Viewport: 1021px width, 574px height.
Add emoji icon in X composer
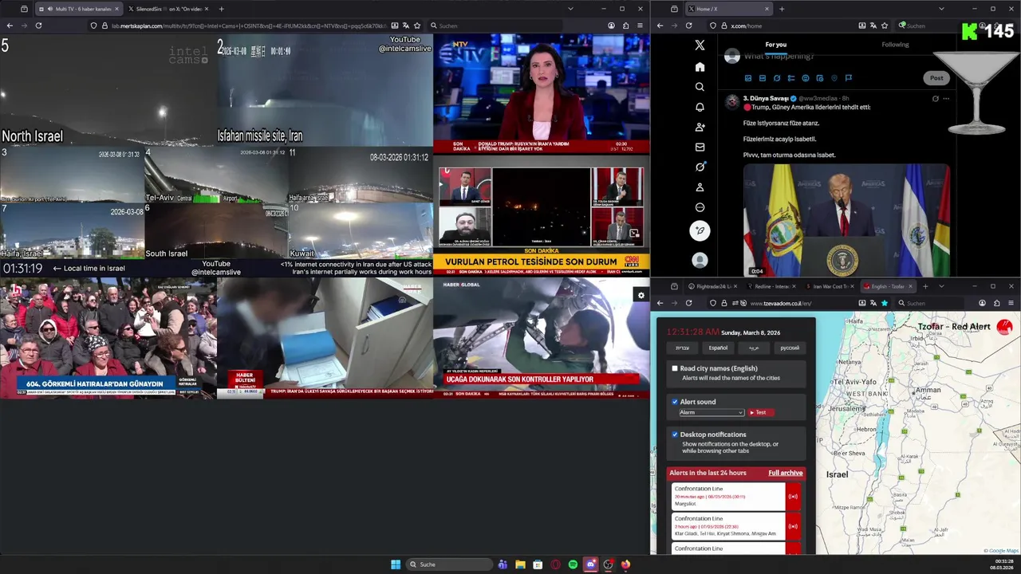(806, 78)
